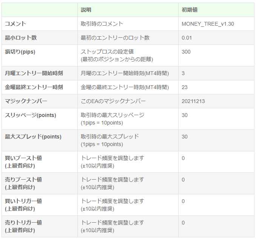Click the ストップロスの設定値 description text
The height and width of the screenshot is (240, 256).
pyautogui.click(x=107, y=52)
